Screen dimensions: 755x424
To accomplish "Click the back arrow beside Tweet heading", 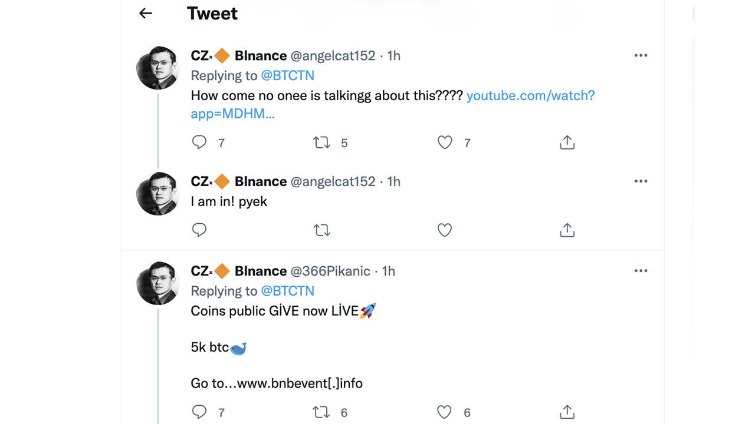I will 146,14.
